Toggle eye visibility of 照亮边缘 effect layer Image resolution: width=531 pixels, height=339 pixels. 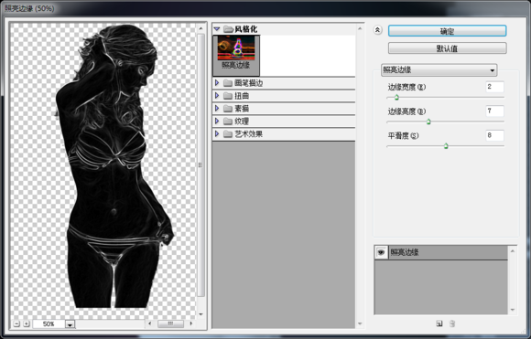(x=382, y=252)
